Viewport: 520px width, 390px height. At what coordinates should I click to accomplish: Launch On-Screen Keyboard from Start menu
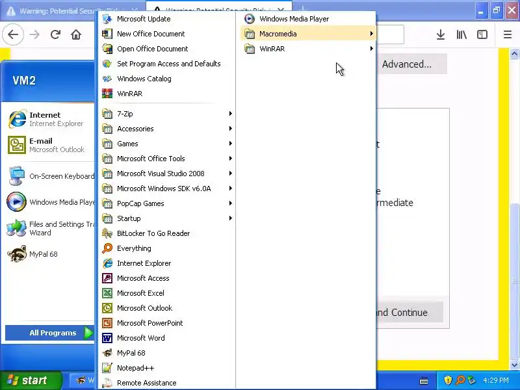coord(49,176)
